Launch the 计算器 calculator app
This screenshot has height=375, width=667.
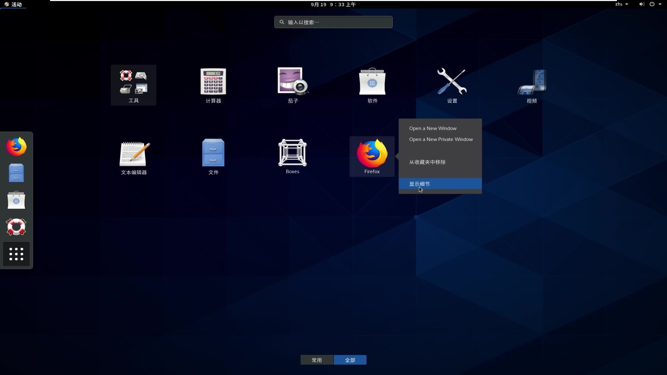[213, 85]
